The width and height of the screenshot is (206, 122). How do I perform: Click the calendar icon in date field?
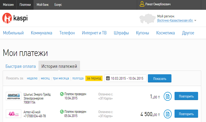click(108, 78)
